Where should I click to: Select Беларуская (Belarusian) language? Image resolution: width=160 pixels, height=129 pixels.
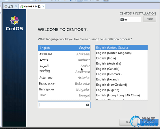click(x=64, y=83)
